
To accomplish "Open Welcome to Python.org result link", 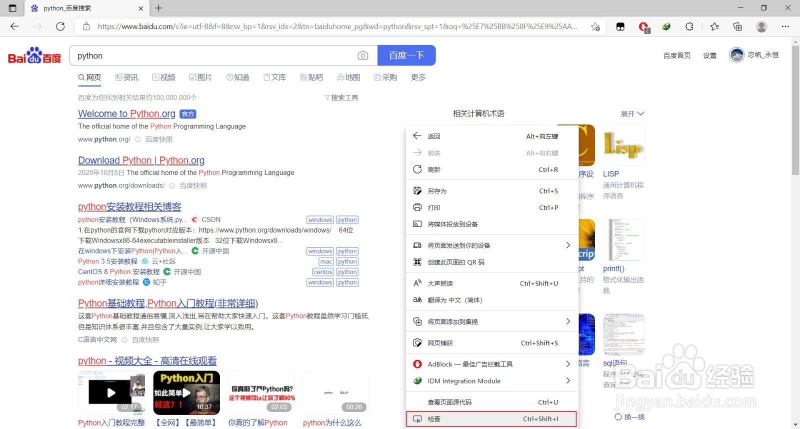I will pos(126,113).
